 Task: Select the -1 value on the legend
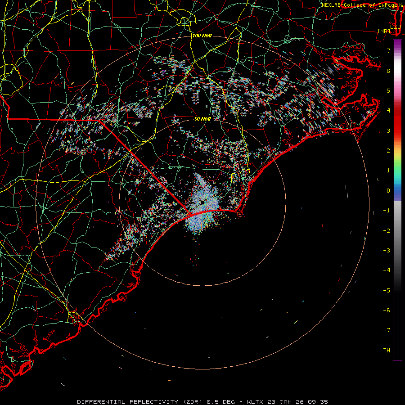(387, 211)
